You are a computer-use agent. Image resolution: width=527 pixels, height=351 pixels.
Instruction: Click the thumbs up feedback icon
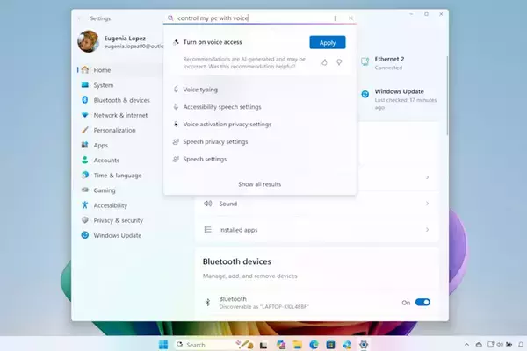(x=324, y=62)
